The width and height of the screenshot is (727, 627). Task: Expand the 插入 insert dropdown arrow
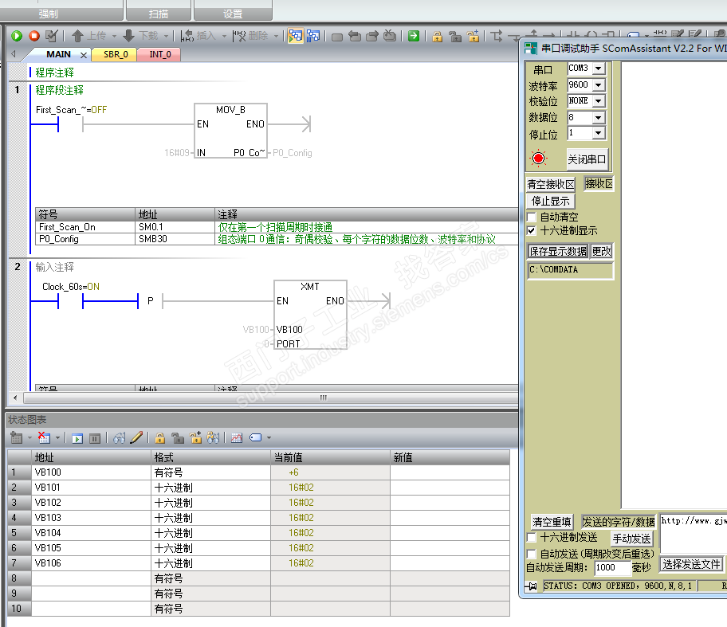(224, 36)
